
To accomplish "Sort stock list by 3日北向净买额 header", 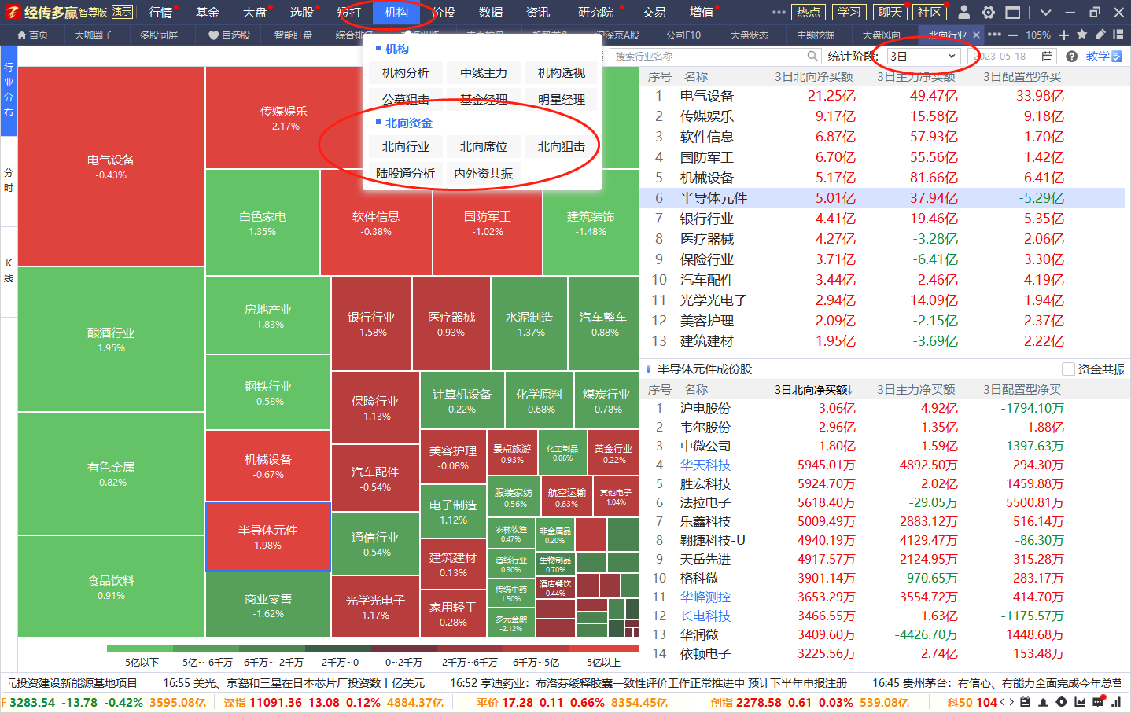I will [813, 390].
